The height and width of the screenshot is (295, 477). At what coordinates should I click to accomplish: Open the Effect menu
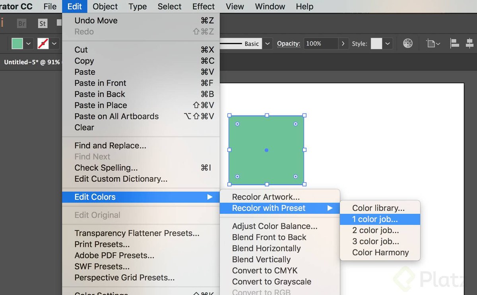click(x=204, y=6)
